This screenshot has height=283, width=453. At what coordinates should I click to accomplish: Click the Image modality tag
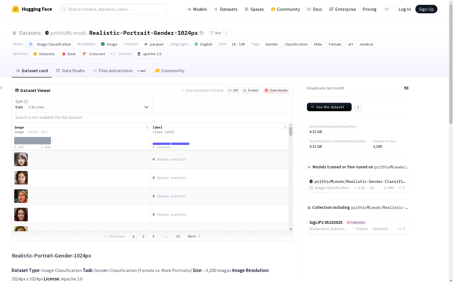coord(109,44)
